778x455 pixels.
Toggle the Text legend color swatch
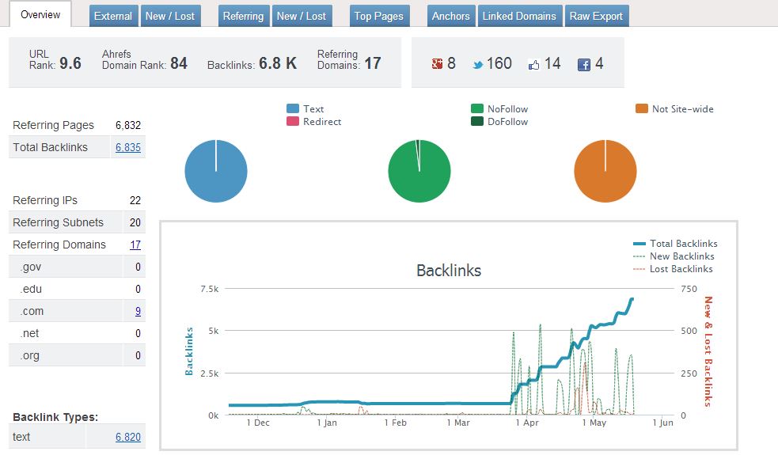(x=293, y=108)
